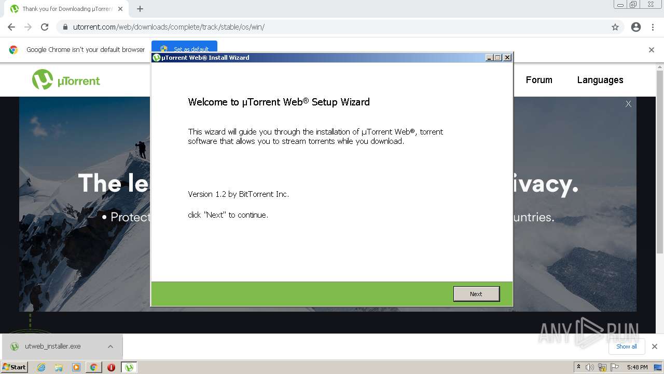Click the µTorrent icon in the wizard title bar
664x374 pixels.
click(x=157, y=58)
